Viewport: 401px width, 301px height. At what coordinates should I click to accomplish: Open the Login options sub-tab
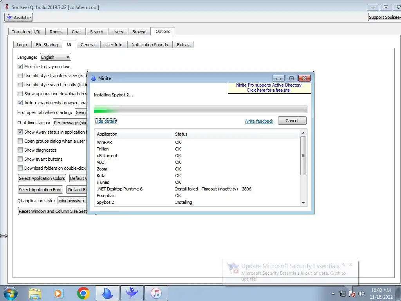[22, 45]
